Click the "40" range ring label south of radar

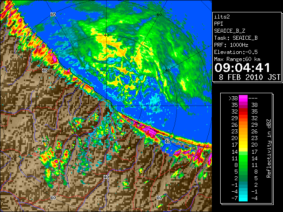point(106,177)
